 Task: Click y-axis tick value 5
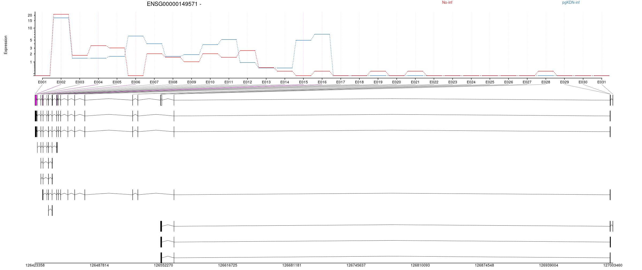click(31, 40)
